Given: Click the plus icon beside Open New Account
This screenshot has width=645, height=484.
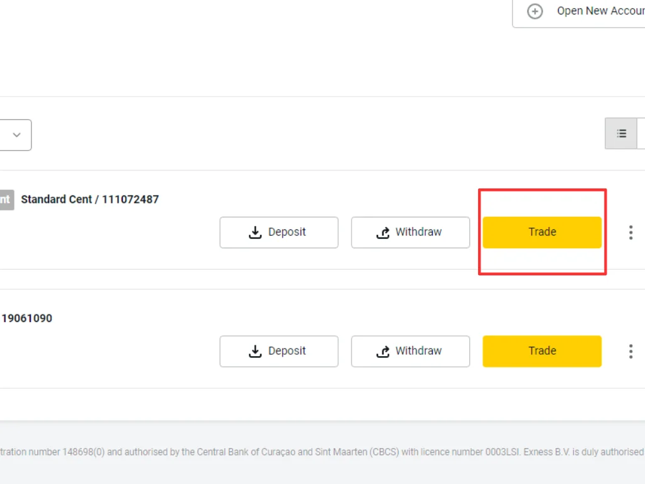Looking at the screenshot, I should [535, 11].
